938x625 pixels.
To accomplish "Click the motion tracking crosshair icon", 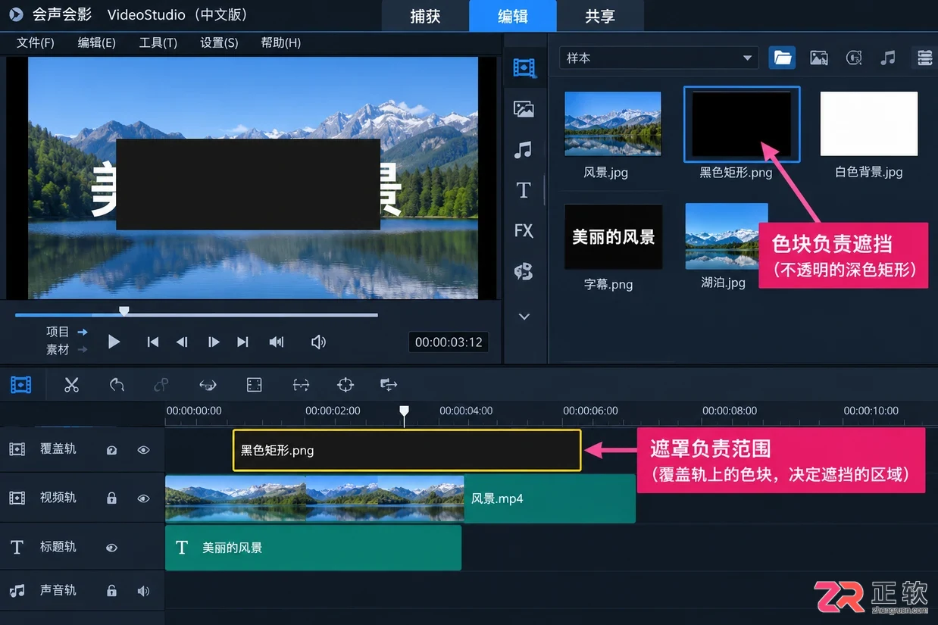I will [345, 385].
